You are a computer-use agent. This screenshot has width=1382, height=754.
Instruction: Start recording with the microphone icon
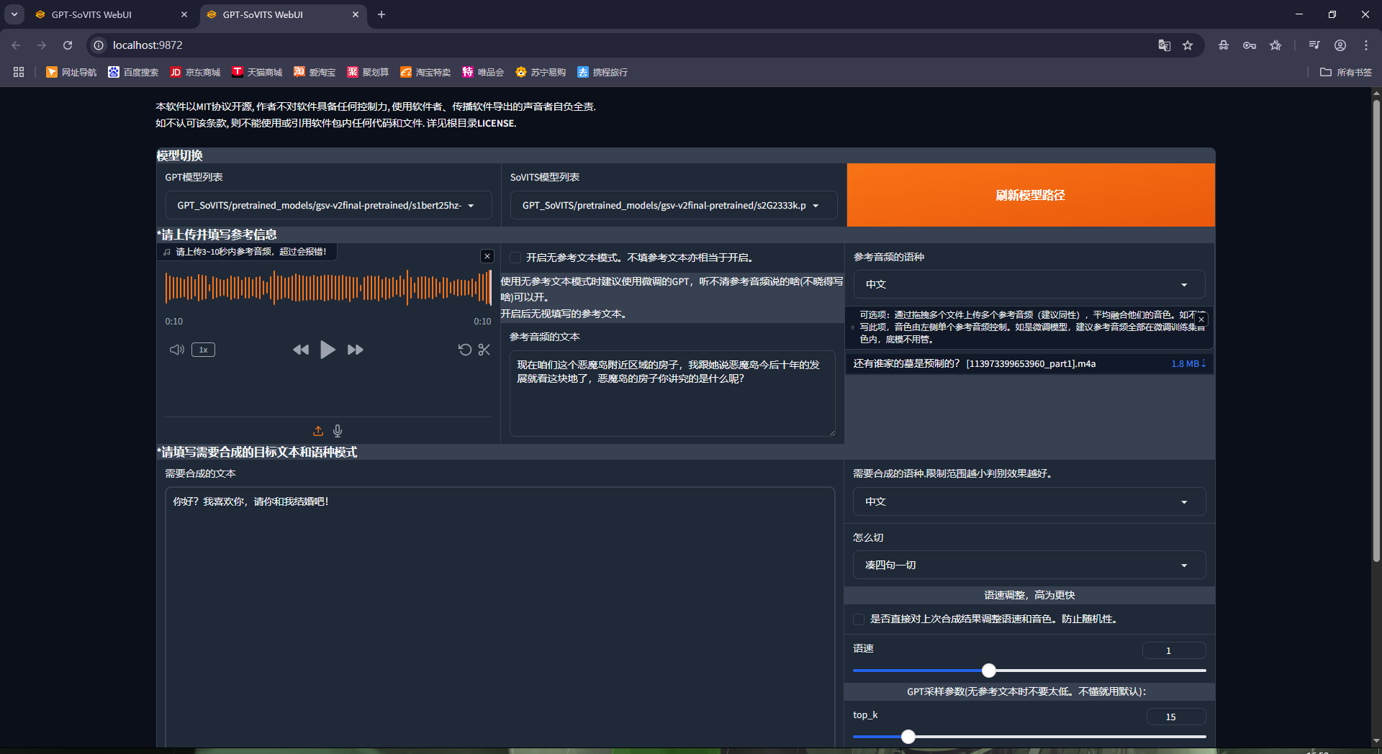tap(337, 430)
